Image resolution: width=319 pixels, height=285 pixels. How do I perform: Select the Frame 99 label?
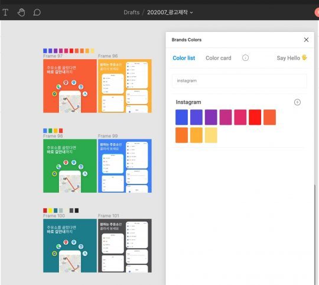click(x=108, y=136)
